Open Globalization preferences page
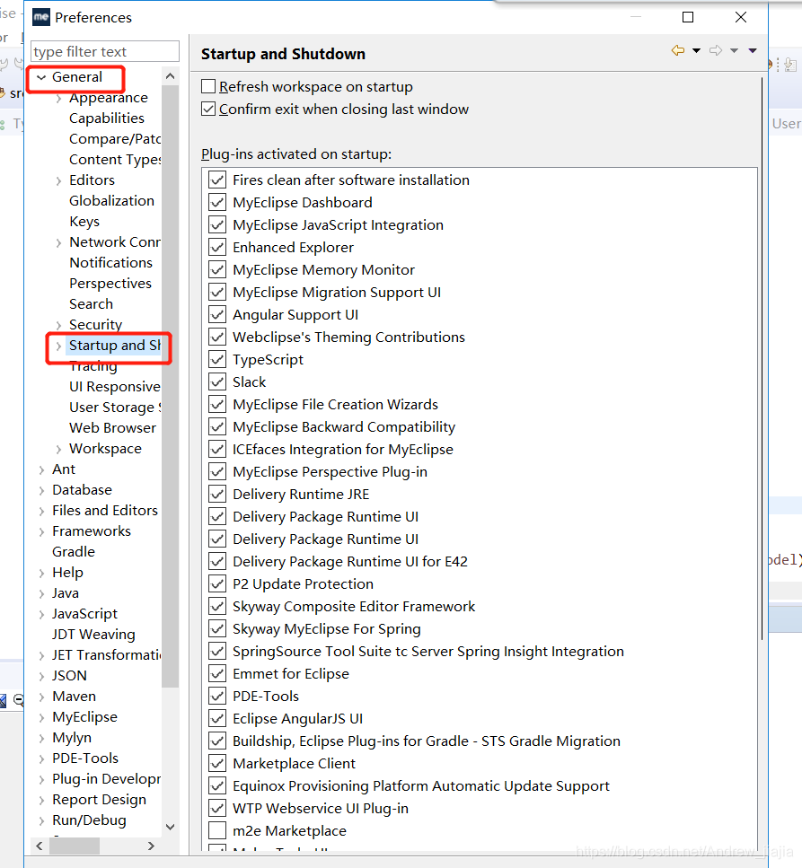 coord(111,200)
